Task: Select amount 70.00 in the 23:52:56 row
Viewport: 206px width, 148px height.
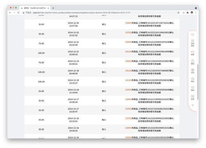Action: click(41, 44)
